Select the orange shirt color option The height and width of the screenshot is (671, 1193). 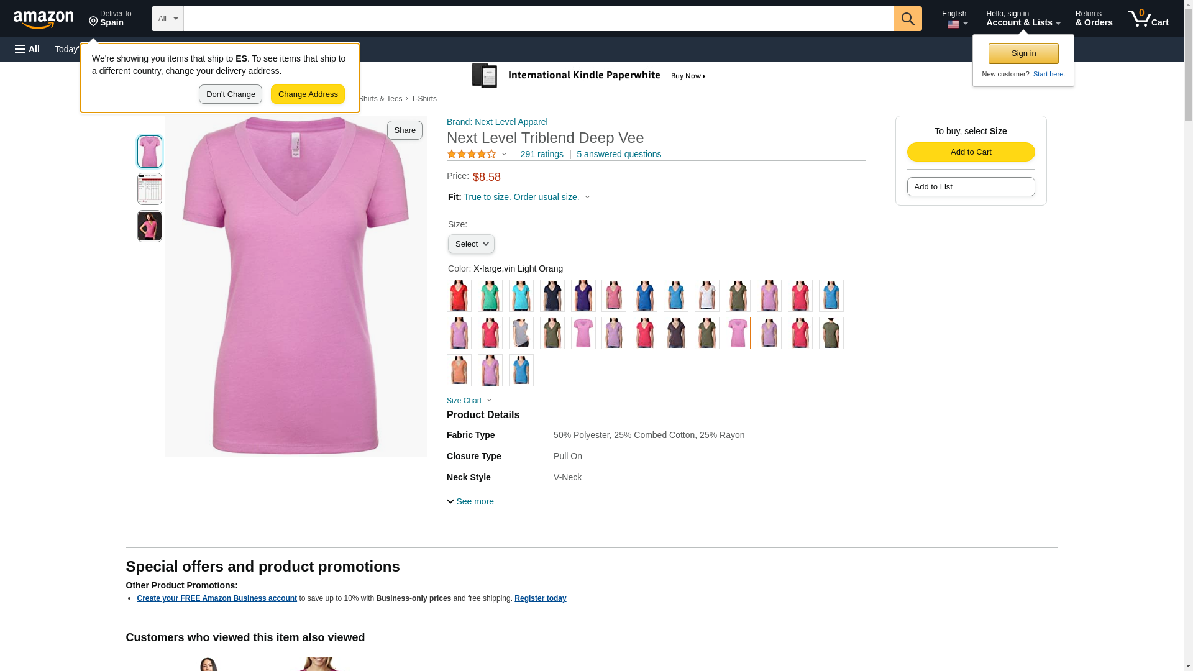point(459,370)
